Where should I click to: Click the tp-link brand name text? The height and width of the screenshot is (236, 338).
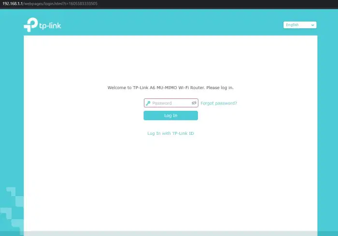click(50, 25)
